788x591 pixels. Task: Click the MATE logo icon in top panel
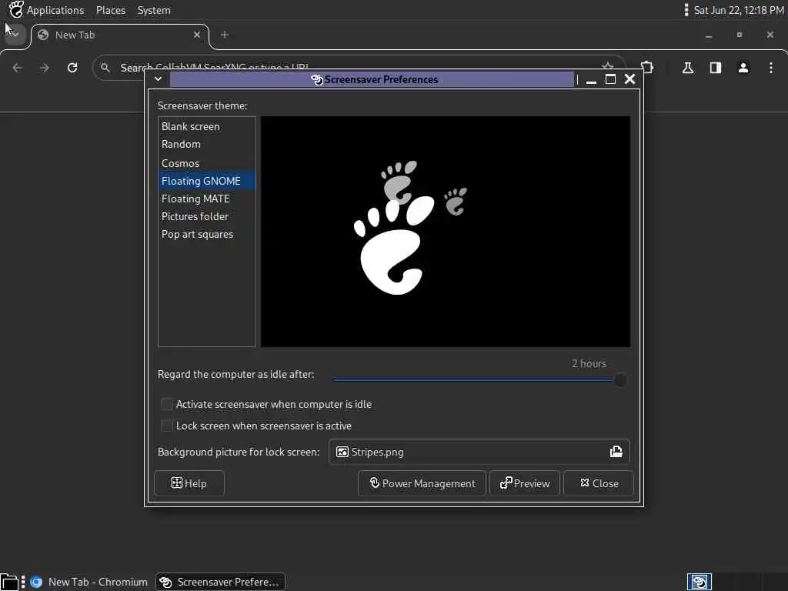[x=16, y=9]
